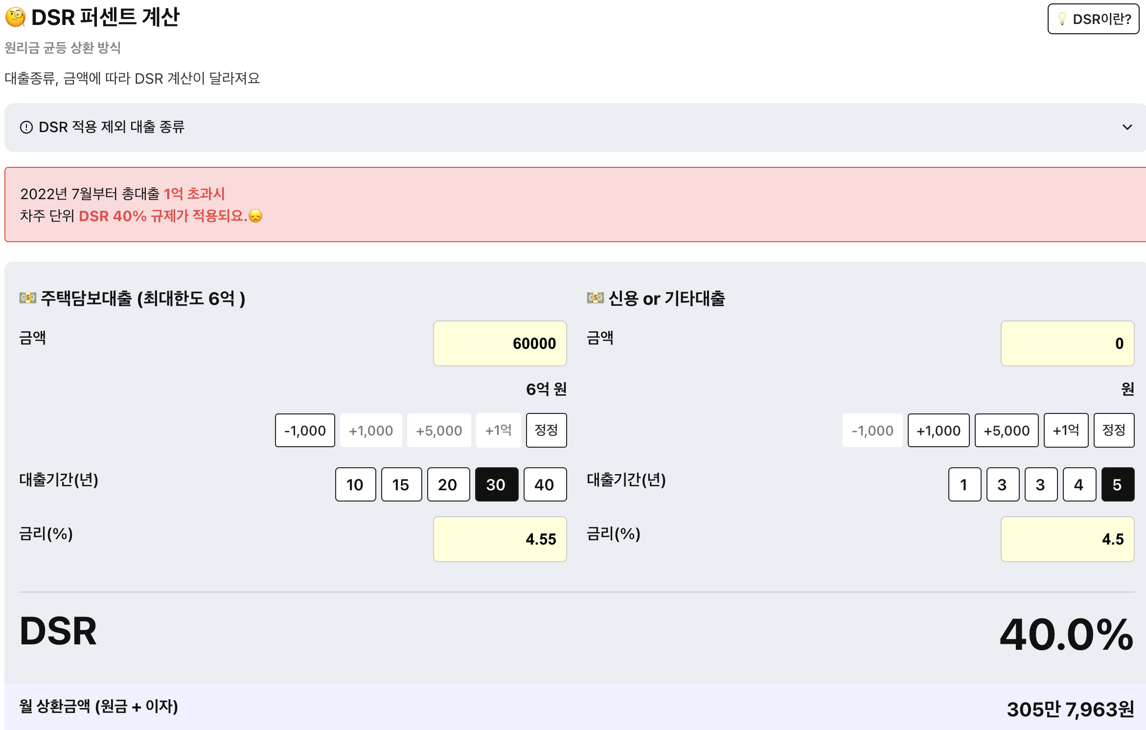Viewport: 1146px width, 730px height.
Task: Click the money icon next to 주택담보대출
Action: [x=28, y=297]
